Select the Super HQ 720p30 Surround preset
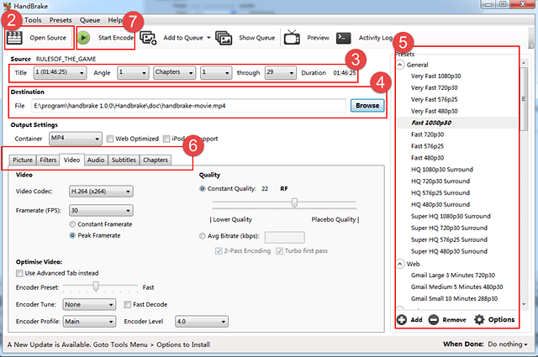This screenshot has height=357, width=538. [x=449, y=228]
